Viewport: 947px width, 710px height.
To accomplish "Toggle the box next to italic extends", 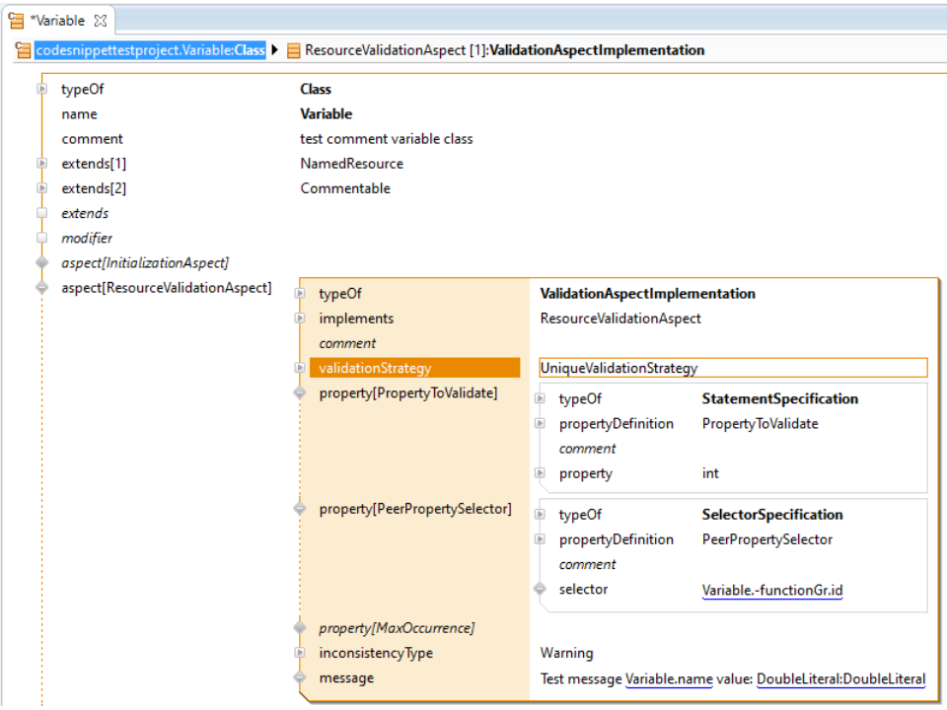I will tap(41, 213).
